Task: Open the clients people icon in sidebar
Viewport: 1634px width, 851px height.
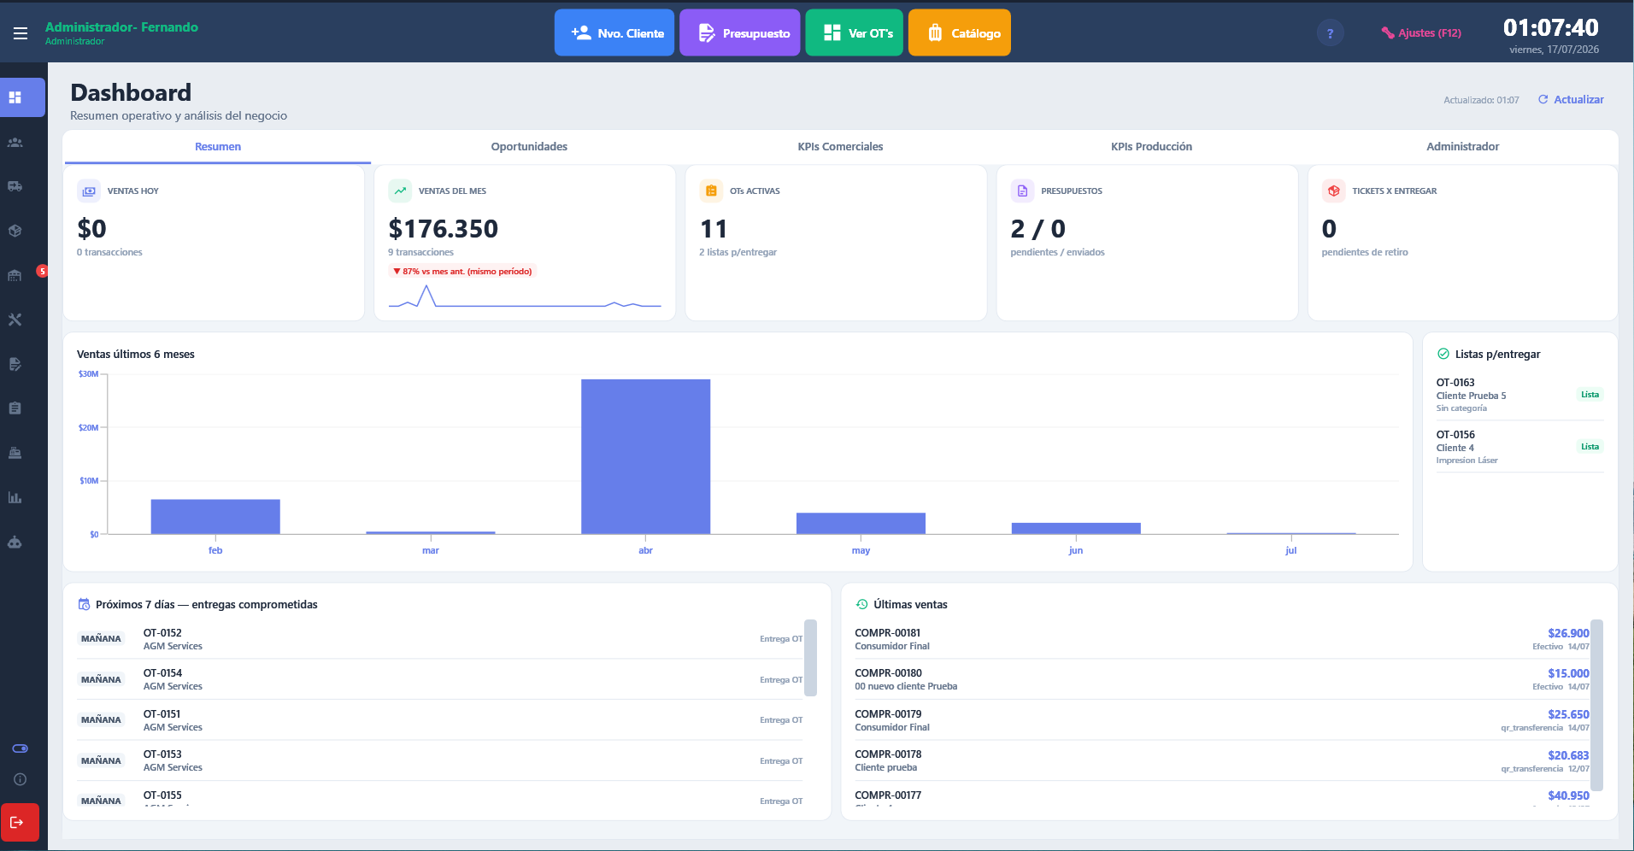Action: coord(15,143)
